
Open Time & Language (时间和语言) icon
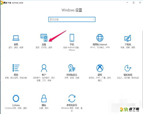(x=72, y=68)
